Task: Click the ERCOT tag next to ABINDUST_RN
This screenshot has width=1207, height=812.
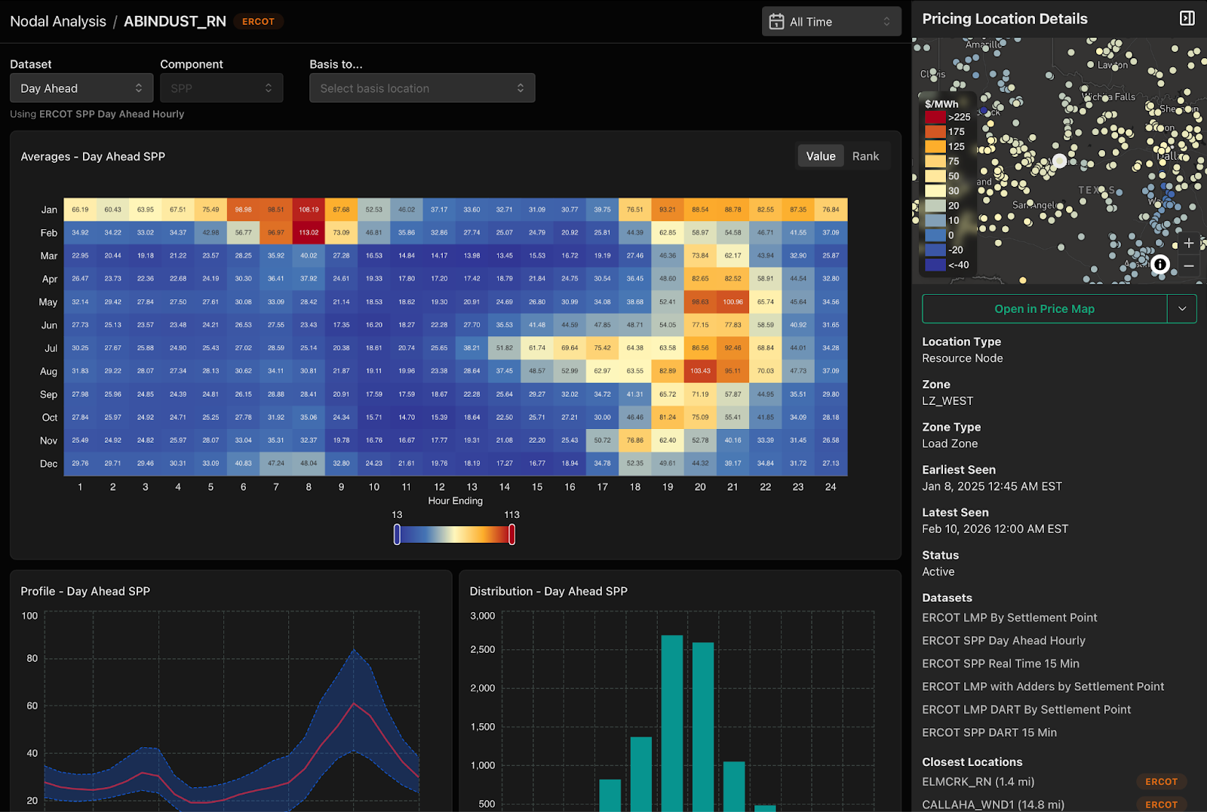Action: (x=258, y=21)
